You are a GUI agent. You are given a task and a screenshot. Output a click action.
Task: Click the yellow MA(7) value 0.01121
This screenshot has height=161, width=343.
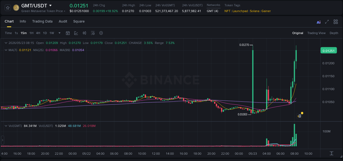[25, 50]
